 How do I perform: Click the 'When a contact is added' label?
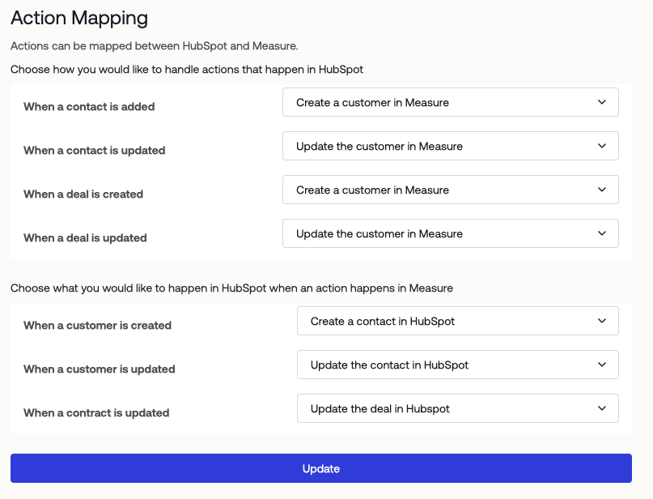click(x=89, y=107)
